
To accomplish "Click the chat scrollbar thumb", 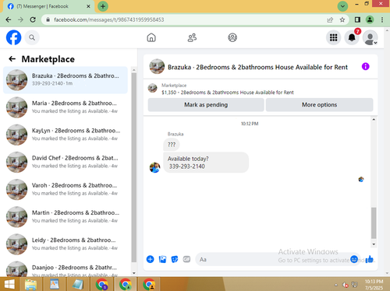I will point(374,223).
